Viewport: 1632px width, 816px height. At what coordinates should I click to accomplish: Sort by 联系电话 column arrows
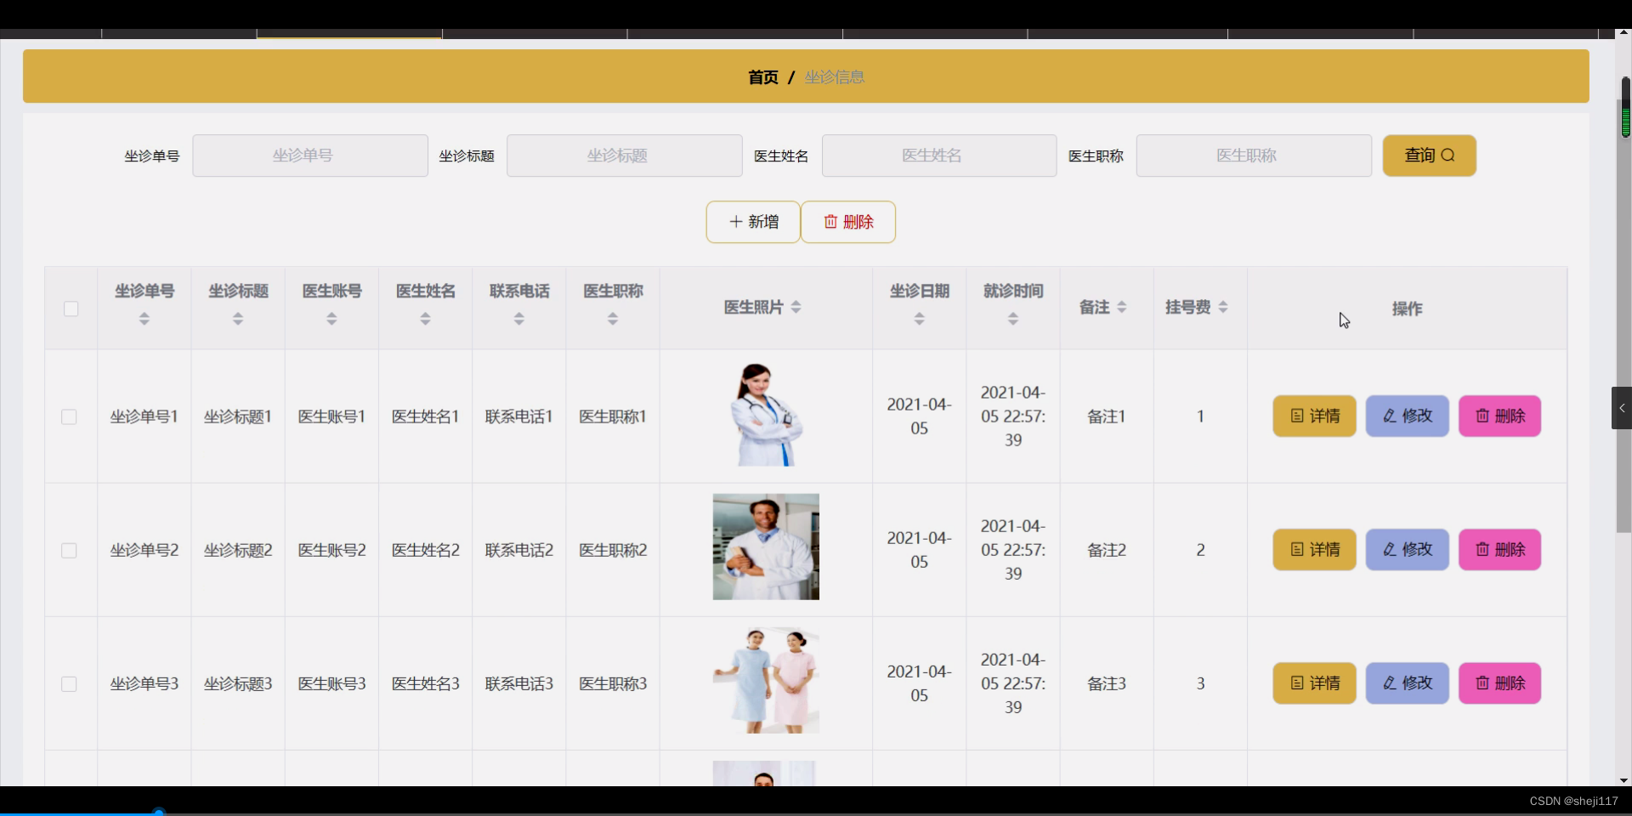[518, 319]
